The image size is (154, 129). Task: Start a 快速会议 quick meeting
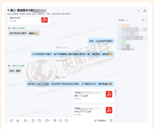(100, 120)
